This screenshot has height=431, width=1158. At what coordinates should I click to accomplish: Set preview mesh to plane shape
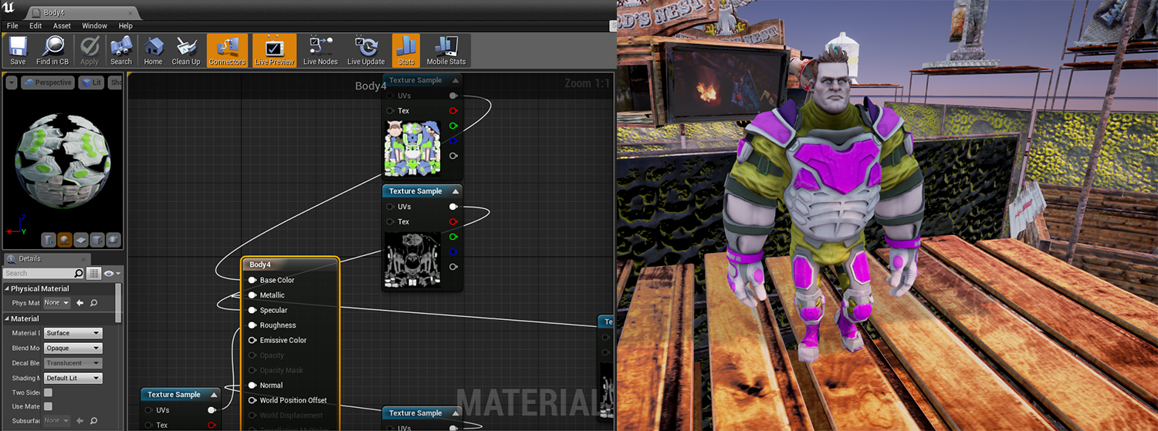tap(82, 240)
